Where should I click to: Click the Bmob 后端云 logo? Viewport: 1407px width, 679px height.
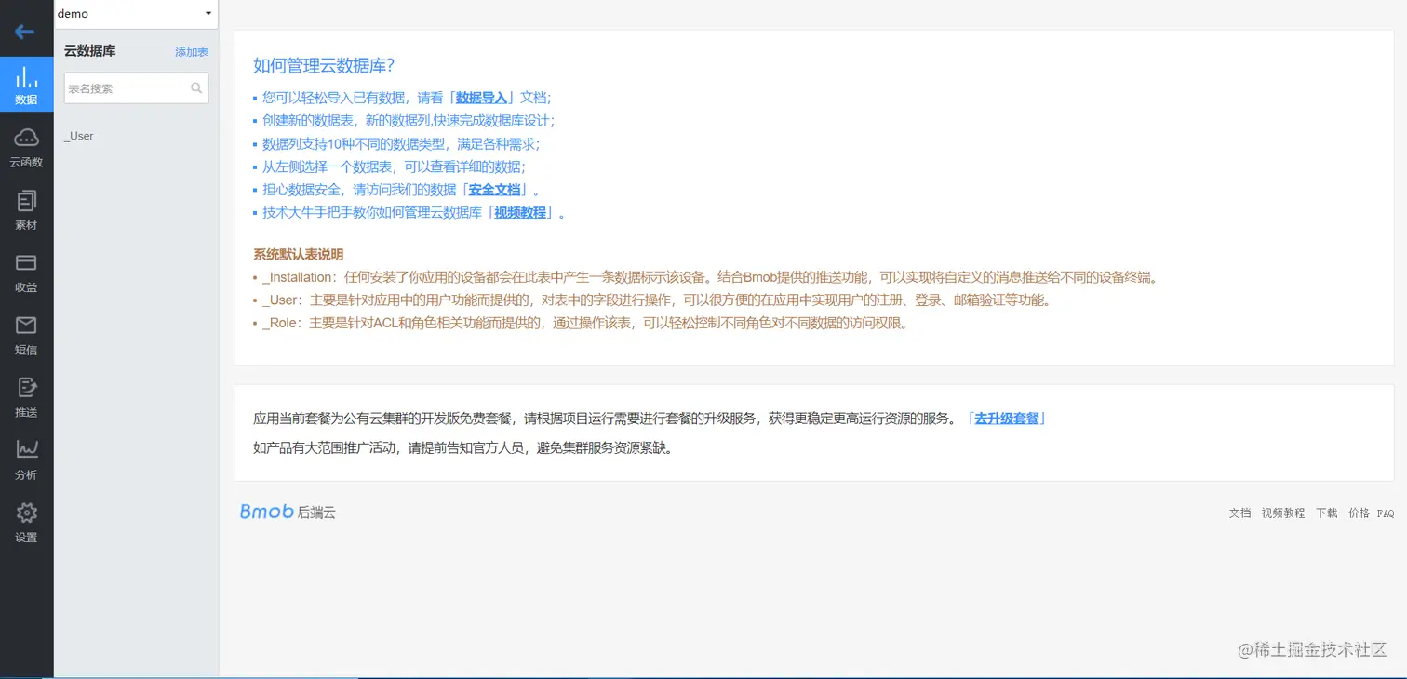(x=288, y=512)
